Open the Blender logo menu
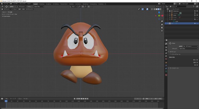 pyautogui.click(x=2, y=4)
